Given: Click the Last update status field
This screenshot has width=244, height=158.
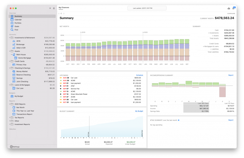Looking at the screenshot, I should [x=147, y=8].
